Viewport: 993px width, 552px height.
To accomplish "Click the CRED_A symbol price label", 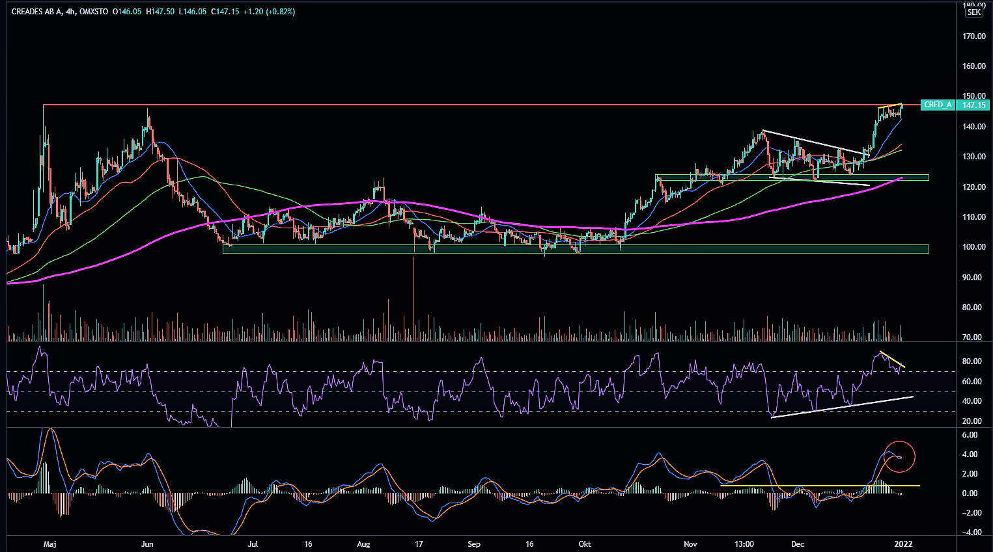I will coord(938,105).
